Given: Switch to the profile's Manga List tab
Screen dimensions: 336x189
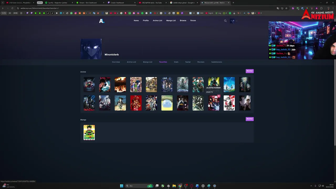Looking at the screenshot, I should click(x=148, y=62).
